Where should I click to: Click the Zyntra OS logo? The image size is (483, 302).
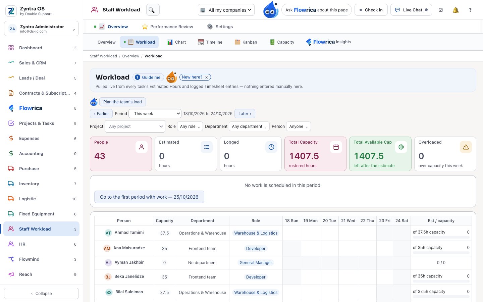(11, 11)
